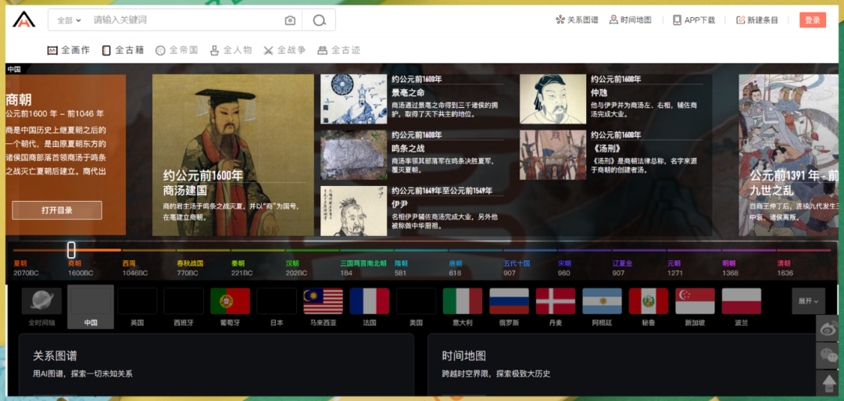
Task: Open the 鸣条之战 stone thumbnail
Action: 354,155
